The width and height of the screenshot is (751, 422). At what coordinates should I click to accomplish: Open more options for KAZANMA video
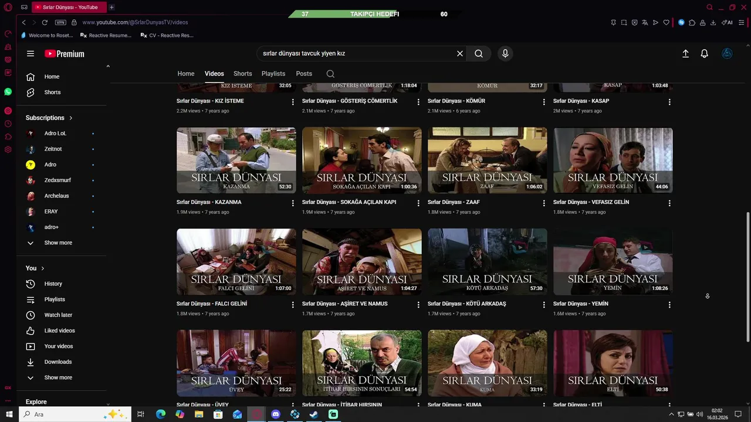(293, 203)
